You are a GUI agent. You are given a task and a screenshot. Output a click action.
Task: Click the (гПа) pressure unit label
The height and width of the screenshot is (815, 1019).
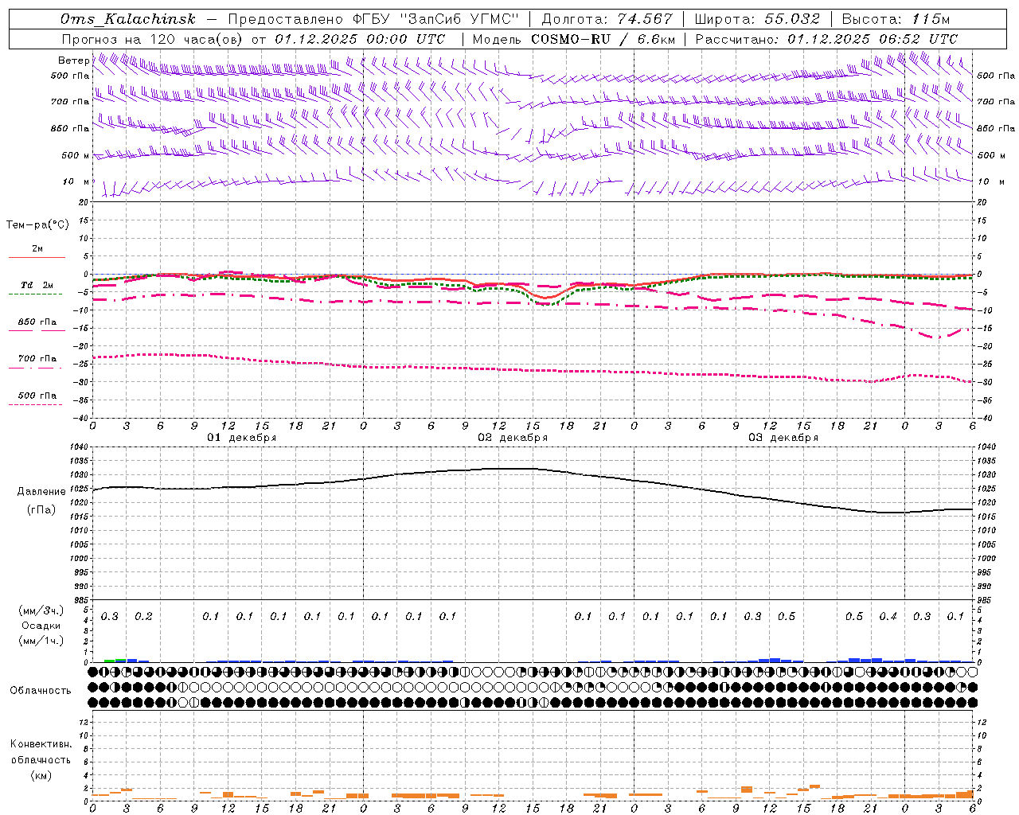click(41, 510)
